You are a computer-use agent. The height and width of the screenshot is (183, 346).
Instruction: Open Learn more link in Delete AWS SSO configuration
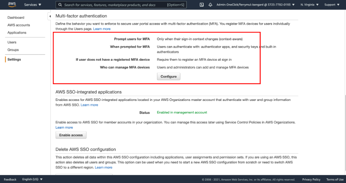point(103,168)
